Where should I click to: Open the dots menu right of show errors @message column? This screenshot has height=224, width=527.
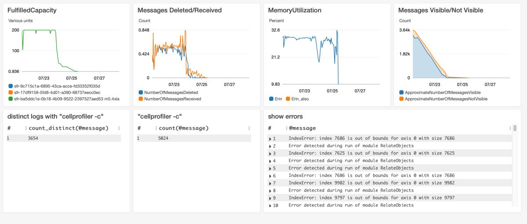click(x=510, y=128)
